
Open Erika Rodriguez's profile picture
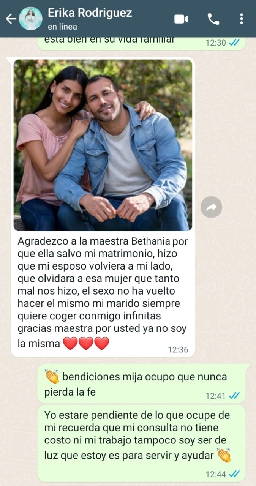(30, 19)
